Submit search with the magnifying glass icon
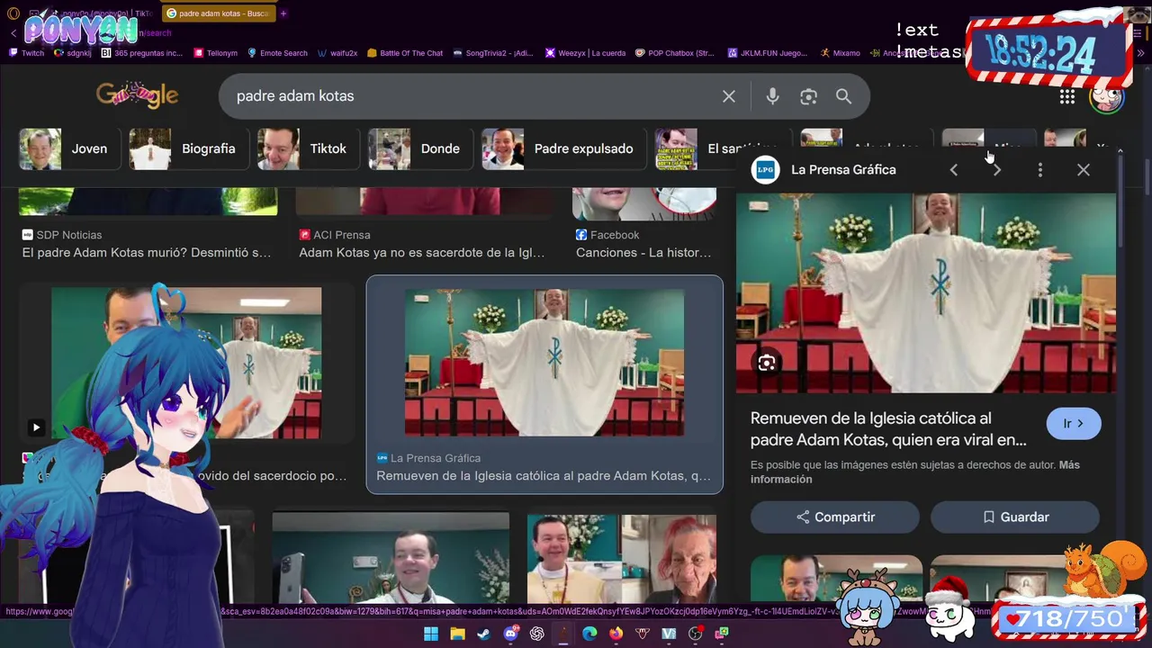This screenshot has width=1152, height=648. (x=843, y=96)
